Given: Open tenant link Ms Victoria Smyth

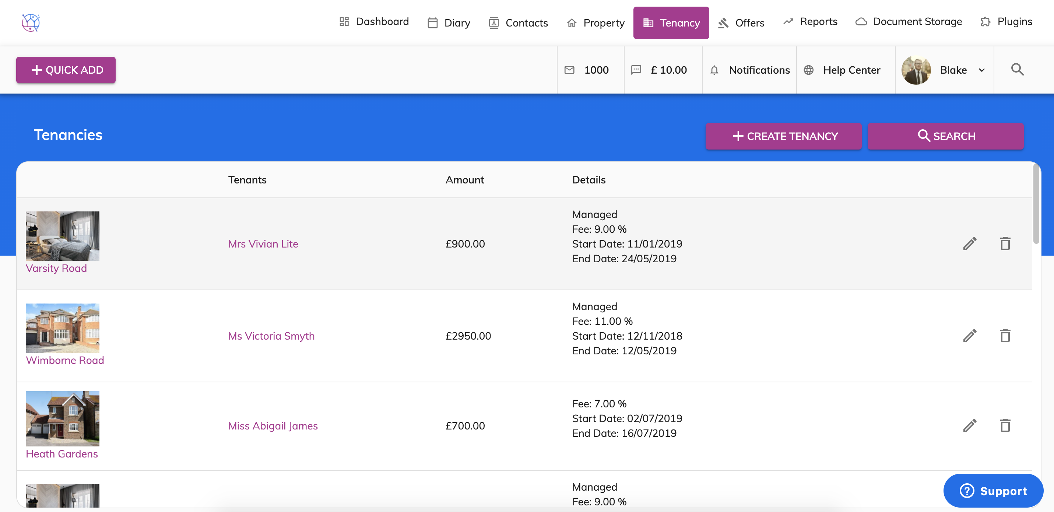Looking at the screenshot, I should (x=271, y=336).
